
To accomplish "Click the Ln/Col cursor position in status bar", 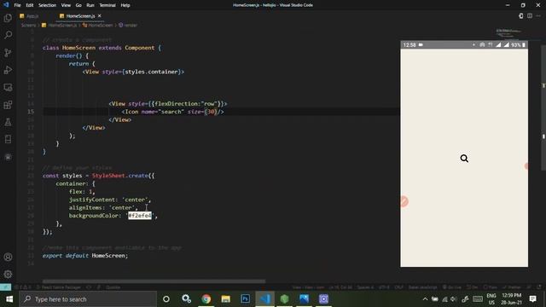I will point(340,287).
